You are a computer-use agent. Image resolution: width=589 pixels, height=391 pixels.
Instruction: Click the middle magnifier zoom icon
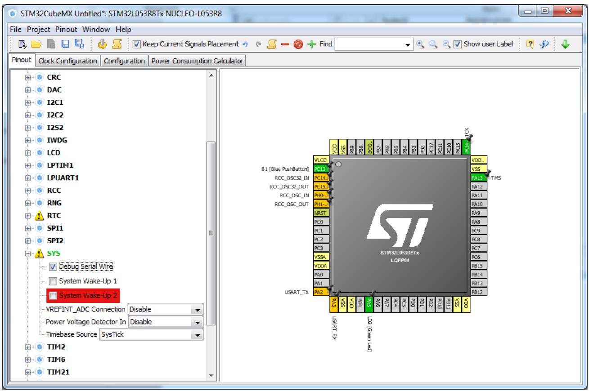[433, 44]
